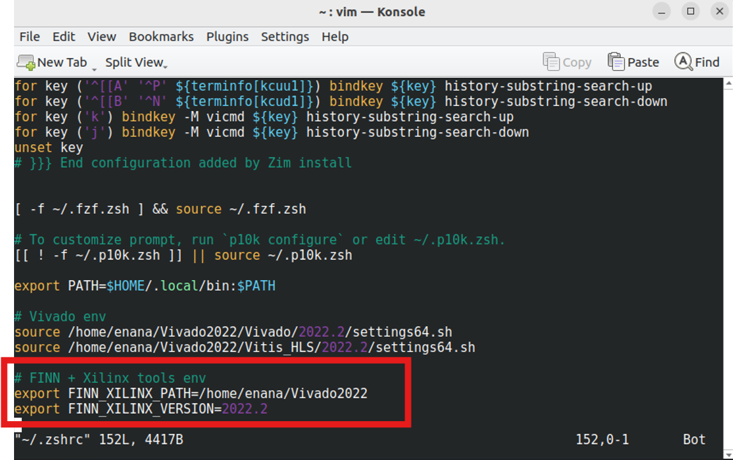Screen dimensions: 733x460
Task: Close the Konsole window
Action: coord(720,11)
